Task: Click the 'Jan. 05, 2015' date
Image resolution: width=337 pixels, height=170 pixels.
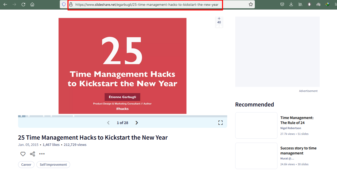Action: 28,145
